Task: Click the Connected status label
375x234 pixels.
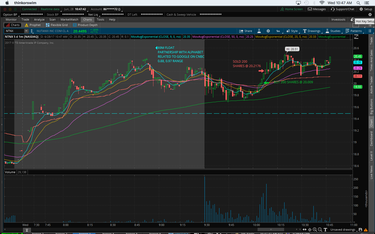Action: coord(29,9)
